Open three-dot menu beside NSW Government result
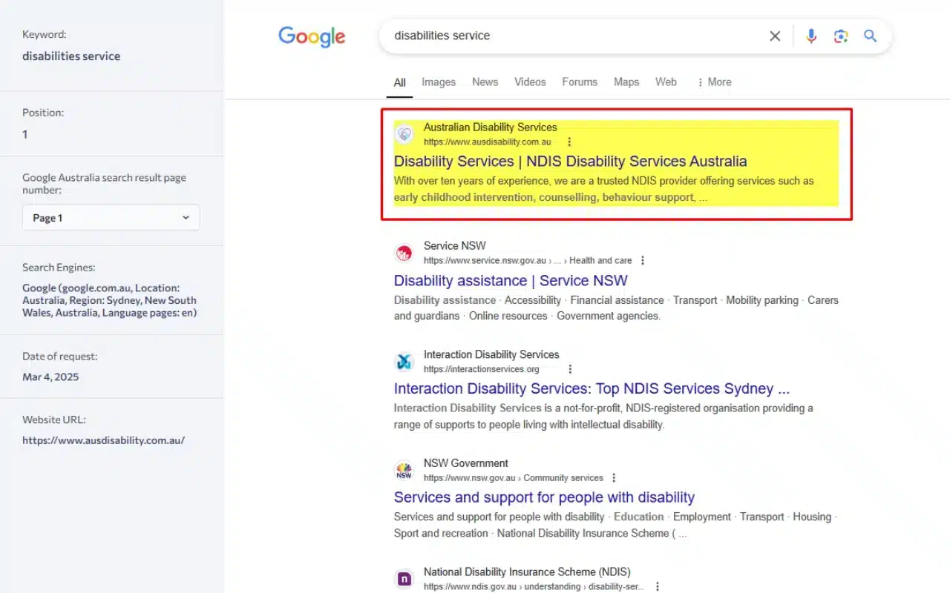This screenshot has width=950, height=593. (x=614, y=478)
